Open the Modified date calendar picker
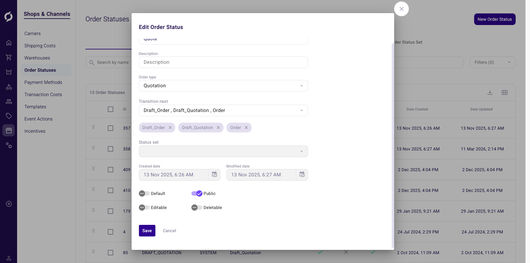Screen dimensions: 530x263 coord(302,175)
